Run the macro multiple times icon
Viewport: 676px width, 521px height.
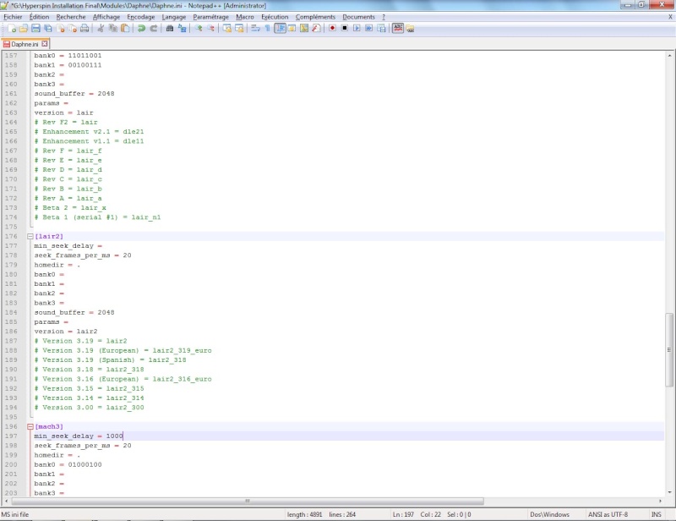368,29
